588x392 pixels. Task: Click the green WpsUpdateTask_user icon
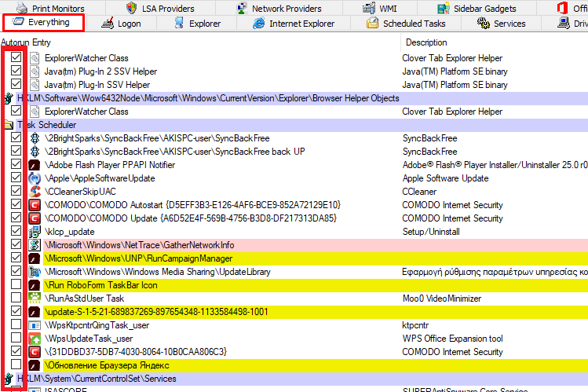[x=35, y=339]
